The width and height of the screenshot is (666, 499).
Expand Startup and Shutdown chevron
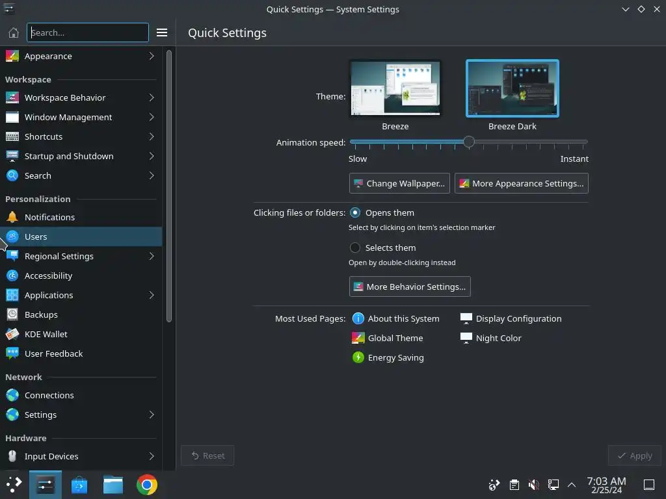pyautogui.click(x=152, y=156)
